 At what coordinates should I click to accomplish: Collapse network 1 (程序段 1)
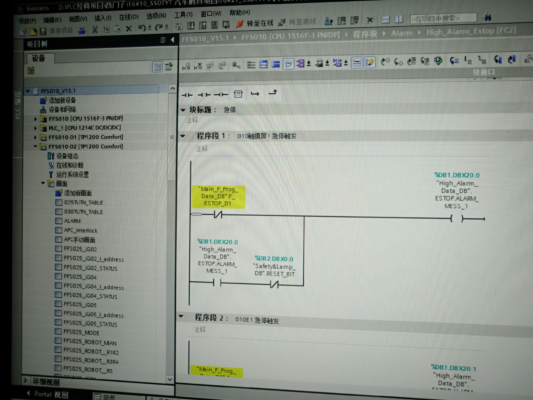coord(183,136)
